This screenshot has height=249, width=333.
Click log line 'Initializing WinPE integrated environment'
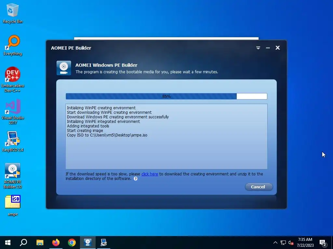[103, 122]
